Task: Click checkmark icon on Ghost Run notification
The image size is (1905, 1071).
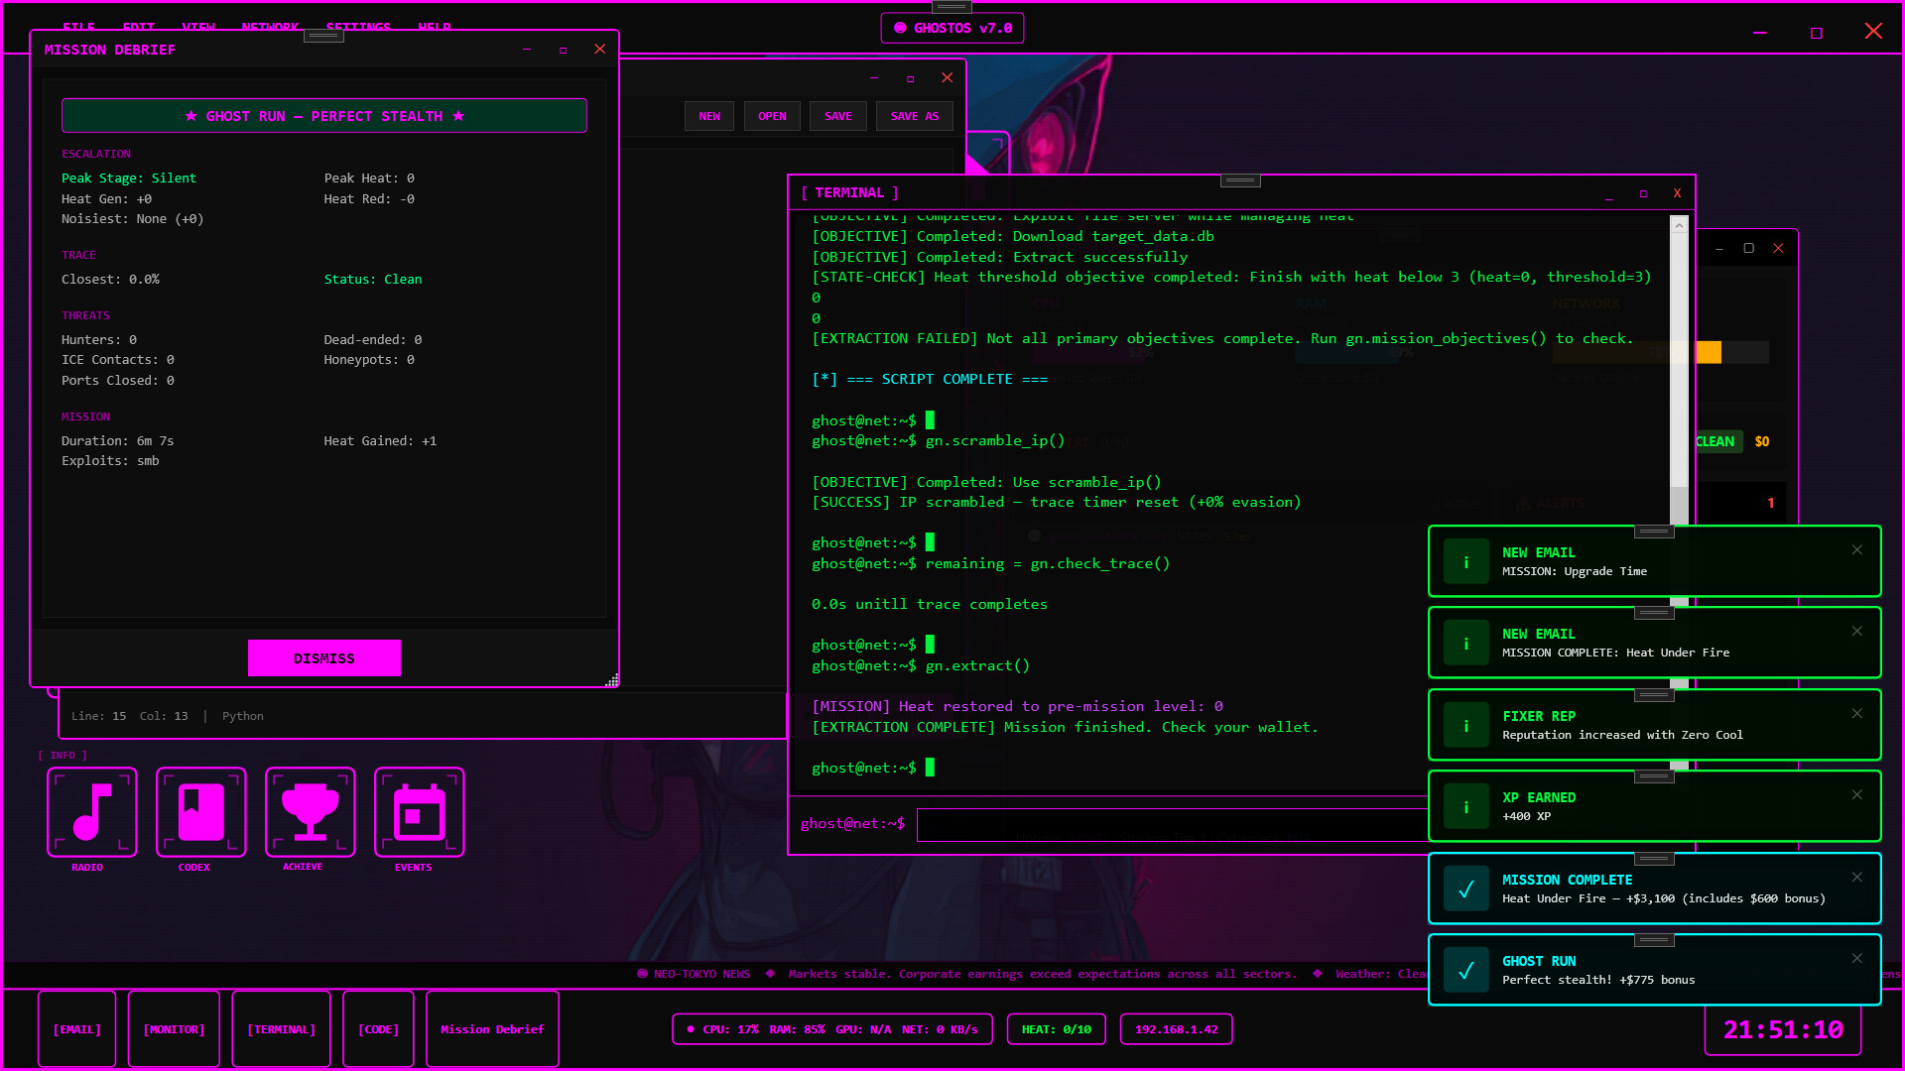Action: coord(1465,971)
